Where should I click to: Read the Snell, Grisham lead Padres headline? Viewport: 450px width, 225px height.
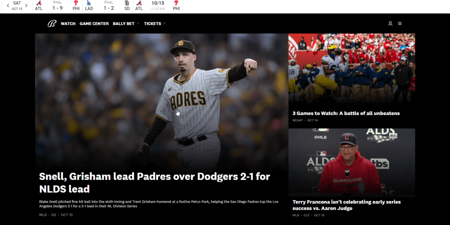(154, 182)
